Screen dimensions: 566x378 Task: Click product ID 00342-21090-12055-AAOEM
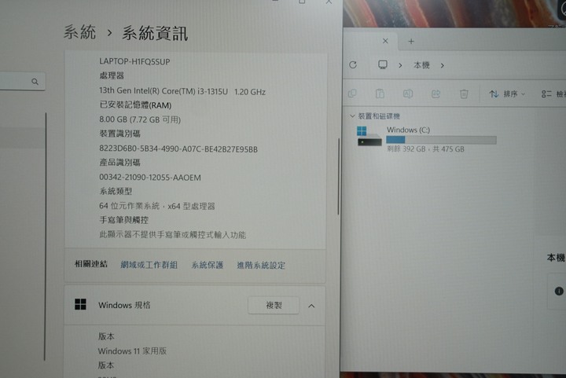tap(150, 178)
